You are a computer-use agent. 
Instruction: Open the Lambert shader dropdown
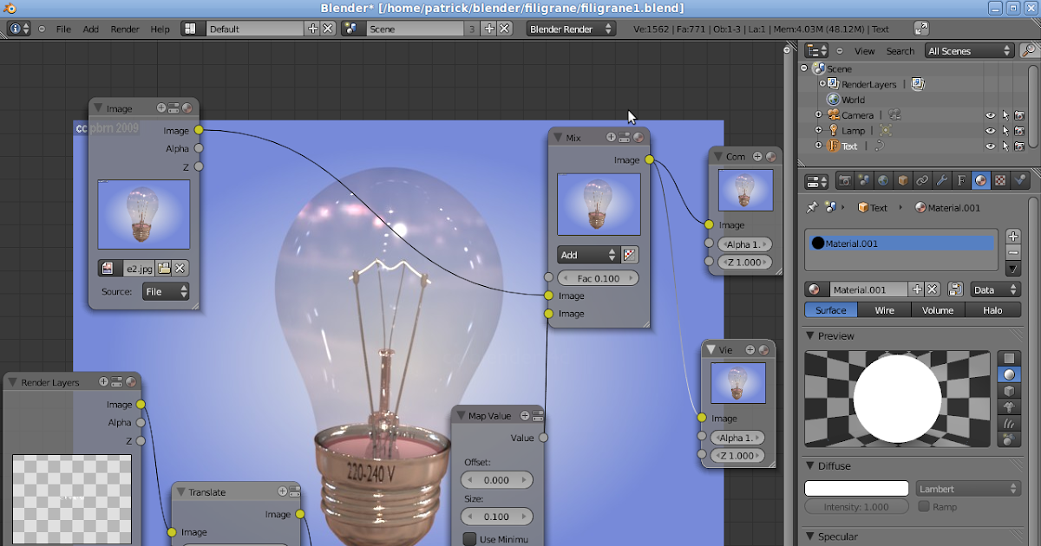pos(968,489)
